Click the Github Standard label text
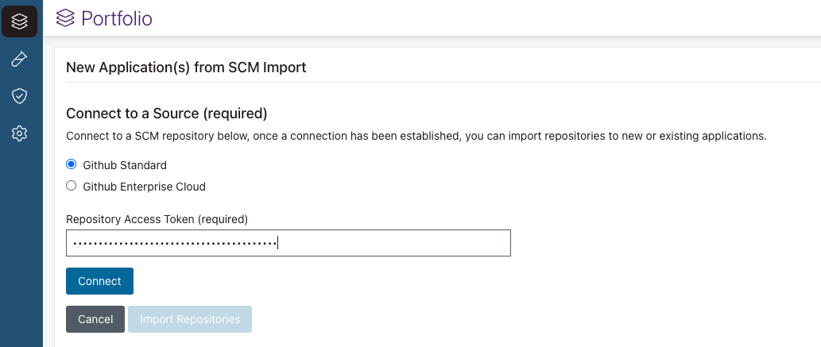Screen dimensions: 821x347 [125, 165]
